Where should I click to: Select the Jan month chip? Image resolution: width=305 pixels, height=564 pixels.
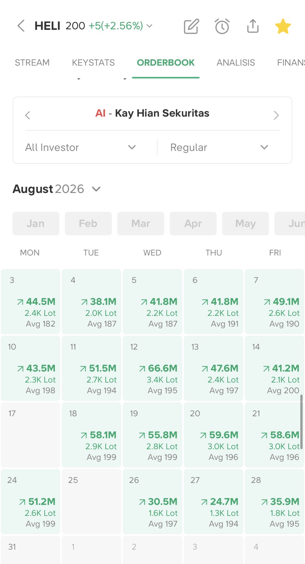[x=36, y=224]
